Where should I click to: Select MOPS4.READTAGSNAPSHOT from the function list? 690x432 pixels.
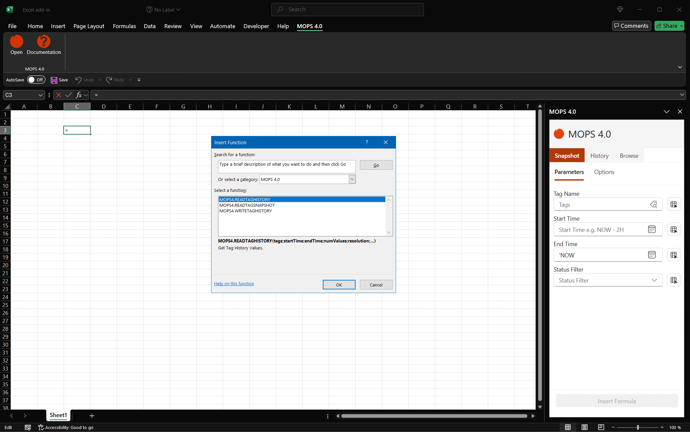pos(247,205)
